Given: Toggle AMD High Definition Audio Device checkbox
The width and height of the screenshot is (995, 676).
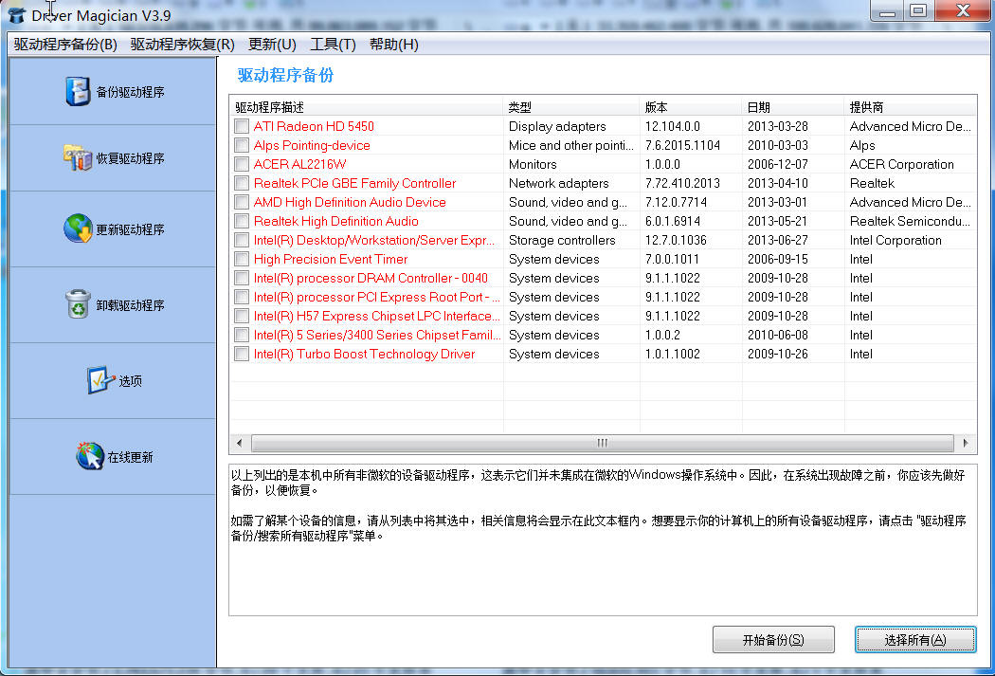Looking at the screenshot, I should [242, 203].
